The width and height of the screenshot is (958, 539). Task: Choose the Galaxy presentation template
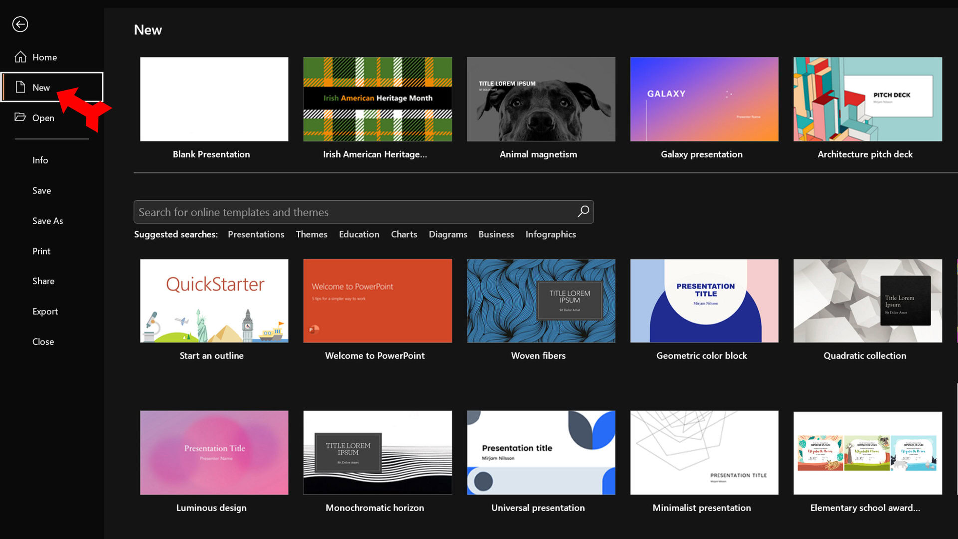(704, 99)
